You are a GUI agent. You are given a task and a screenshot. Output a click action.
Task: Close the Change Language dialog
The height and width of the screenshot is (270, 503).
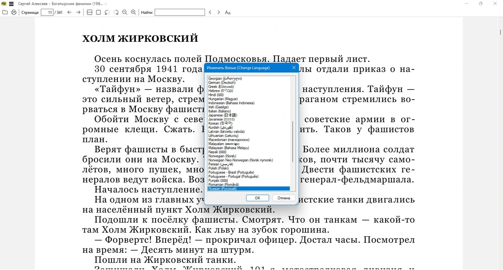293,68
